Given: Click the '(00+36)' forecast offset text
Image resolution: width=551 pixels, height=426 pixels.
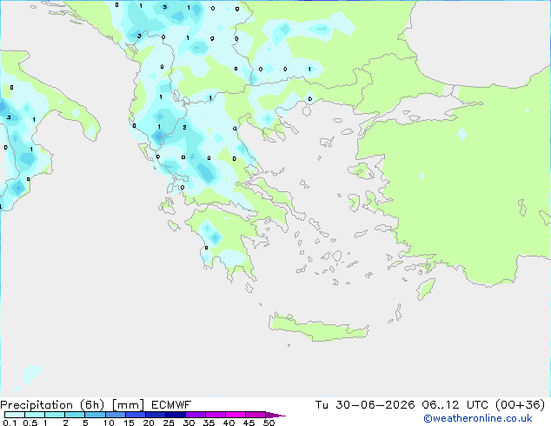Looking at the screenshot, I should pos(520,405).
